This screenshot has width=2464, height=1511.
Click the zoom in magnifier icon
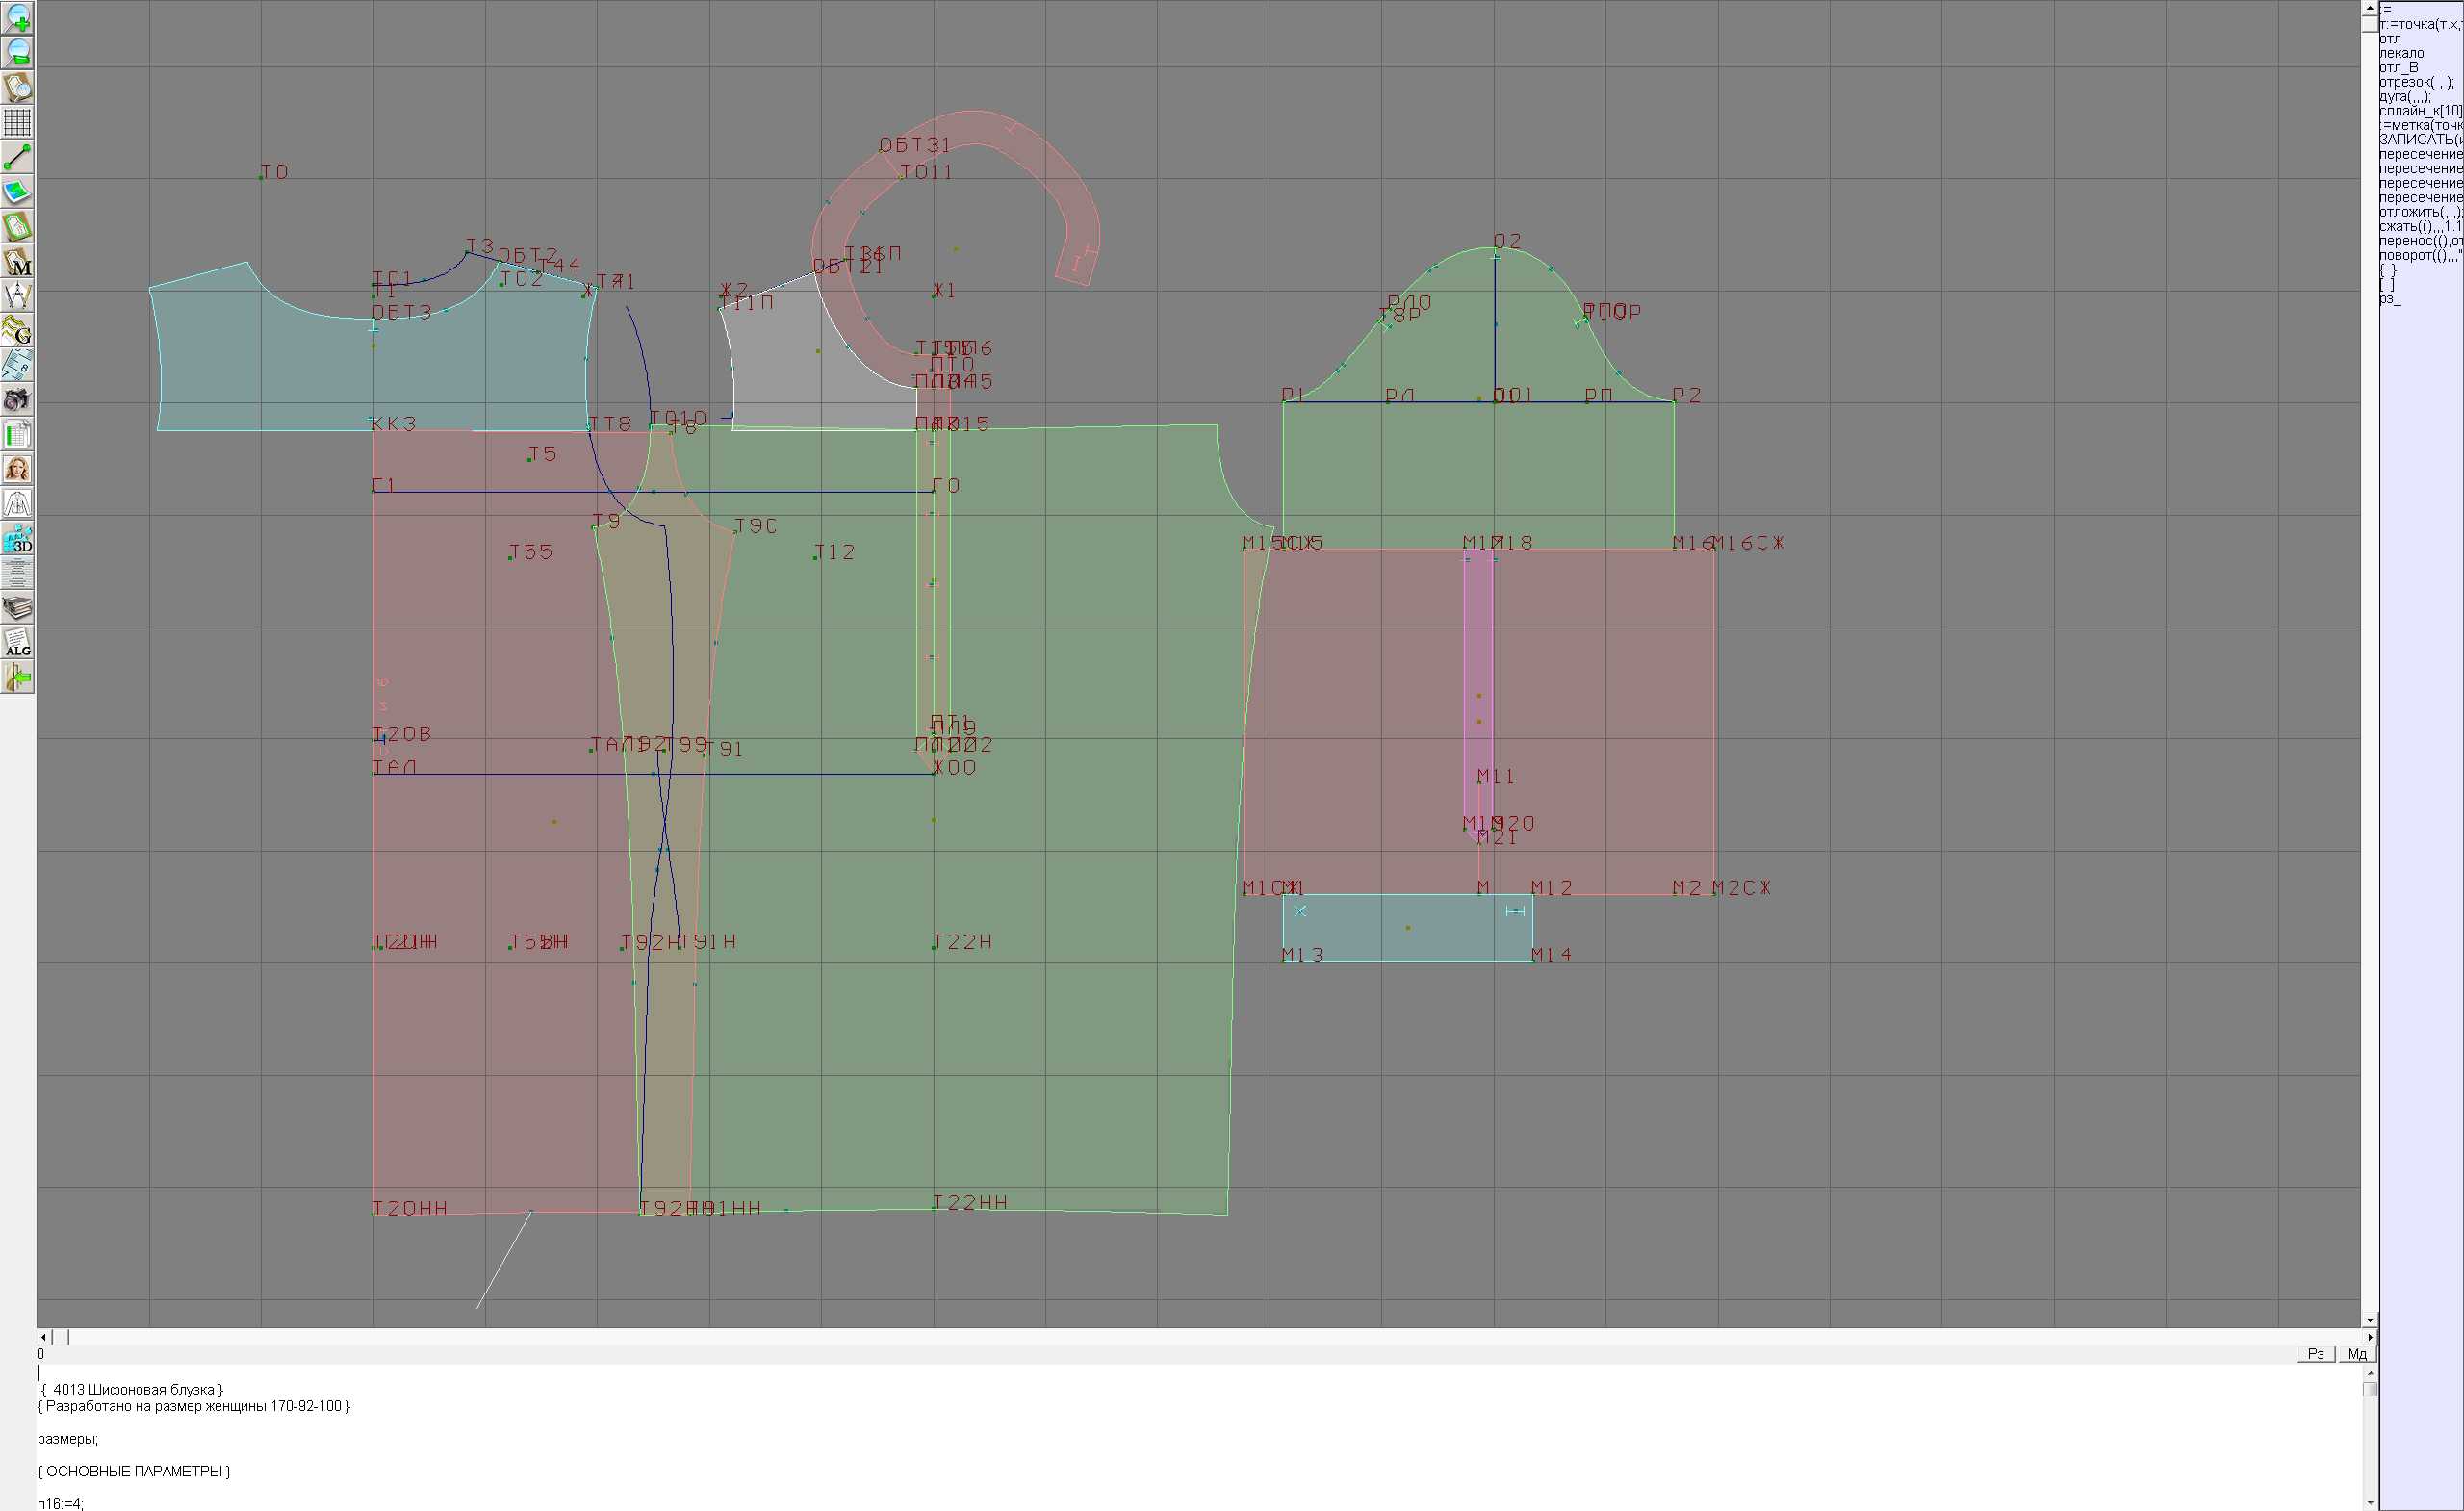[x=17, y=18]
